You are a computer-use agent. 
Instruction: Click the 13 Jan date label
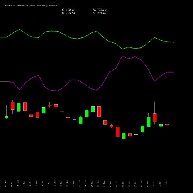[x=160, y=184]
